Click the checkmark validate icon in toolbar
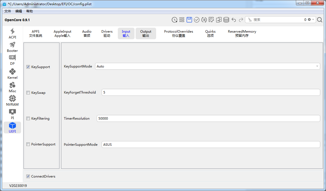 point(197,20)
